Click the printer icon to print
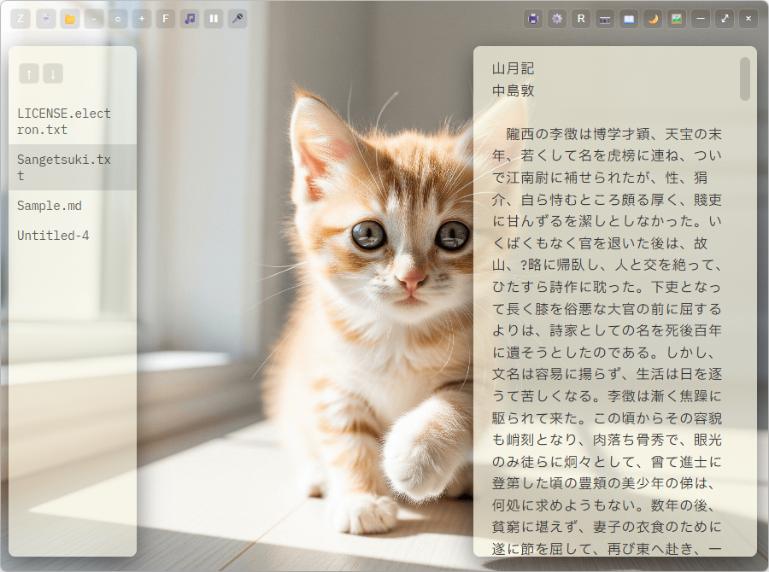The height and width of the screenshot is (572, 769). click(532, 18)
